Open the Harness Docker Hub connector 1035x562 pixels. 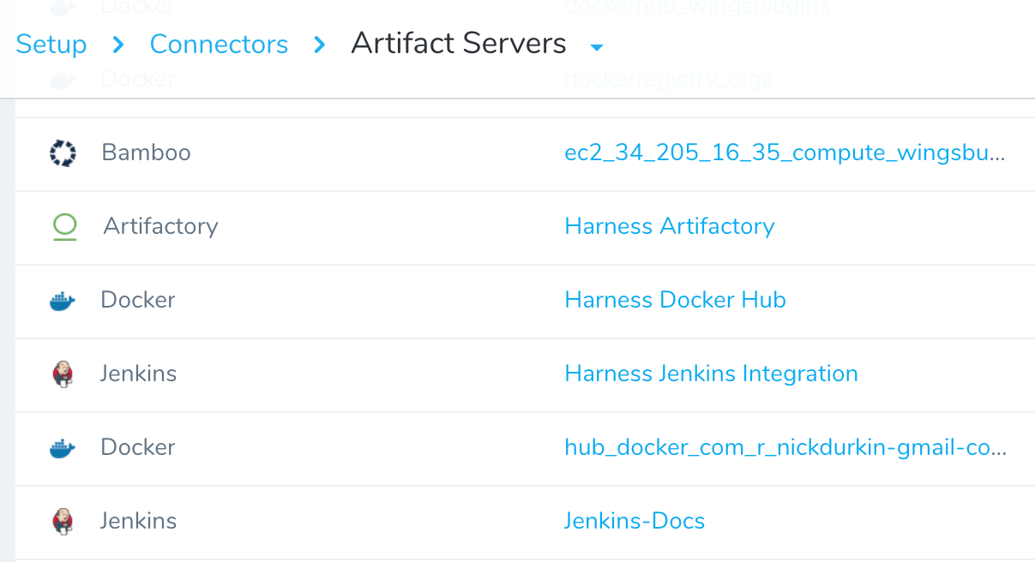click(675, 300)
